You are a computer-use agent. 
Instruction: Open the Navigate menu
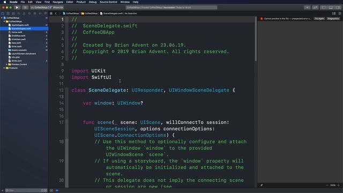click(x=58, y=2)
